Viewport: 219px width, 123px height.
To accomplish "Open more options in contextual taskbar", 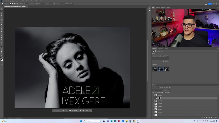I will tap(90, 111).
